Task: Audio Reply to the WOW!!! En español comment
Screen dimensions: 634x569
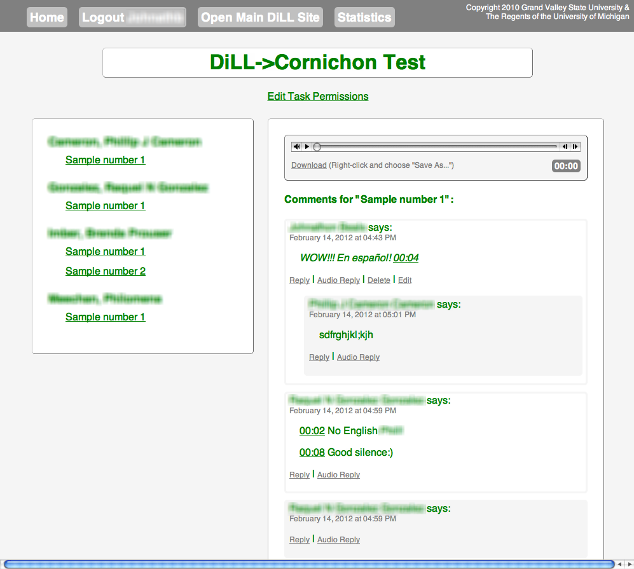Action: pyautogui.click(x=338, y=280)
